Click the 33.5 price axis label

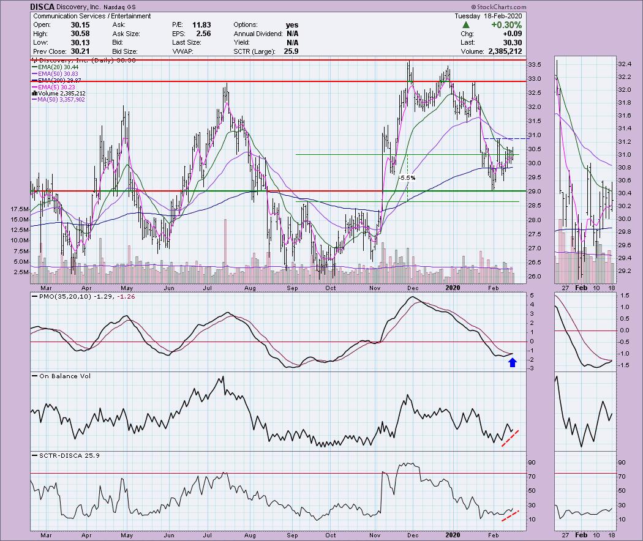tap(534, 65)
